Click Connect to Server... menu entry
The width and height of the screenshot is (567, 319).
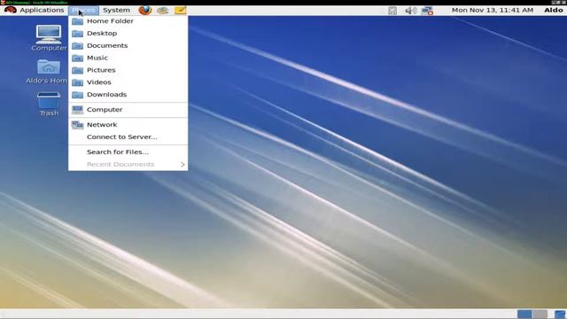click(x=128, y=137)
